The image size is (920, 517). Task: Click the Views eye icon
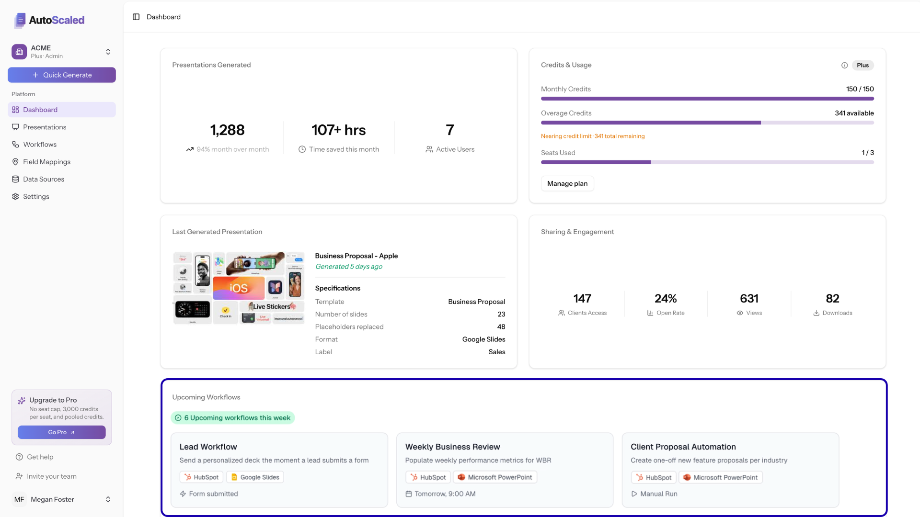[739, 313]
